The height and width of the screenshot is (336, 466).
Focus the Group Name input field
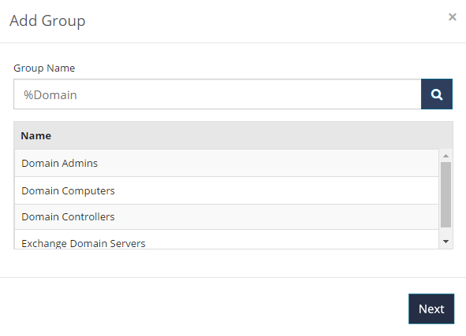[x=218, y=94]
